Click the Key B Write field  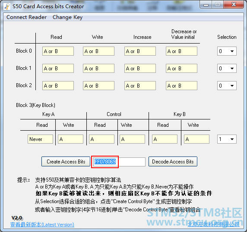(x=196, y=139)
